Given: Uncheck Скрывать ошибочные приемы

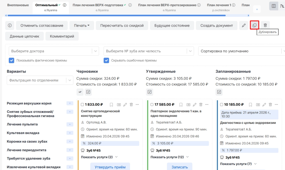Looking at the screenshot, I should pyautogui.click(x=106, y=60).
